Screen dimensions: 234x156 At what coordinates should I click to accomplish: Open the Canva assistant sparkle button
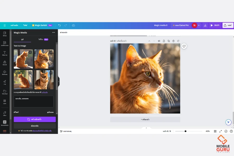click(228, 122)
